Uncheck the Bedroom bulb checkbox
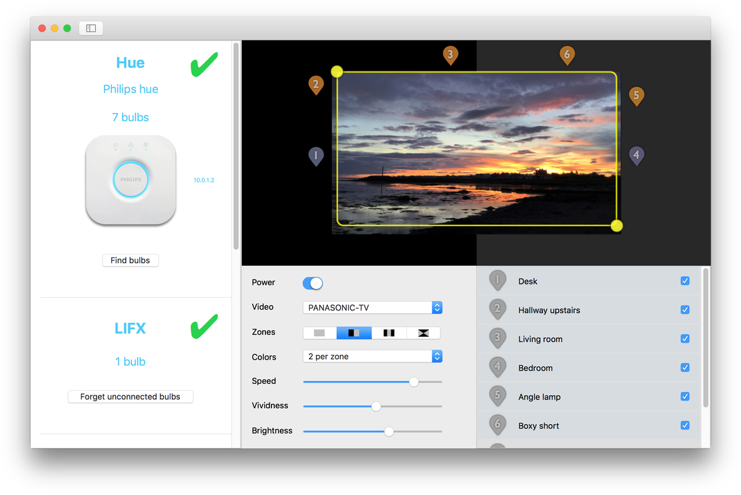Image resolution: width=741 pixels, height=495 pixels. (685, 368)
